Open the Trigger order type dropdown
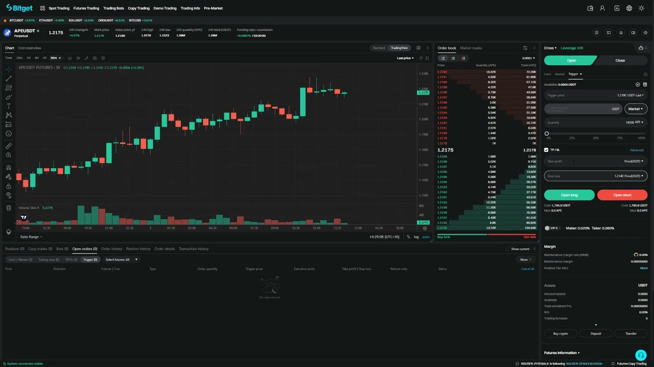Screen dimensions: 654x367 tap(575, 74)
